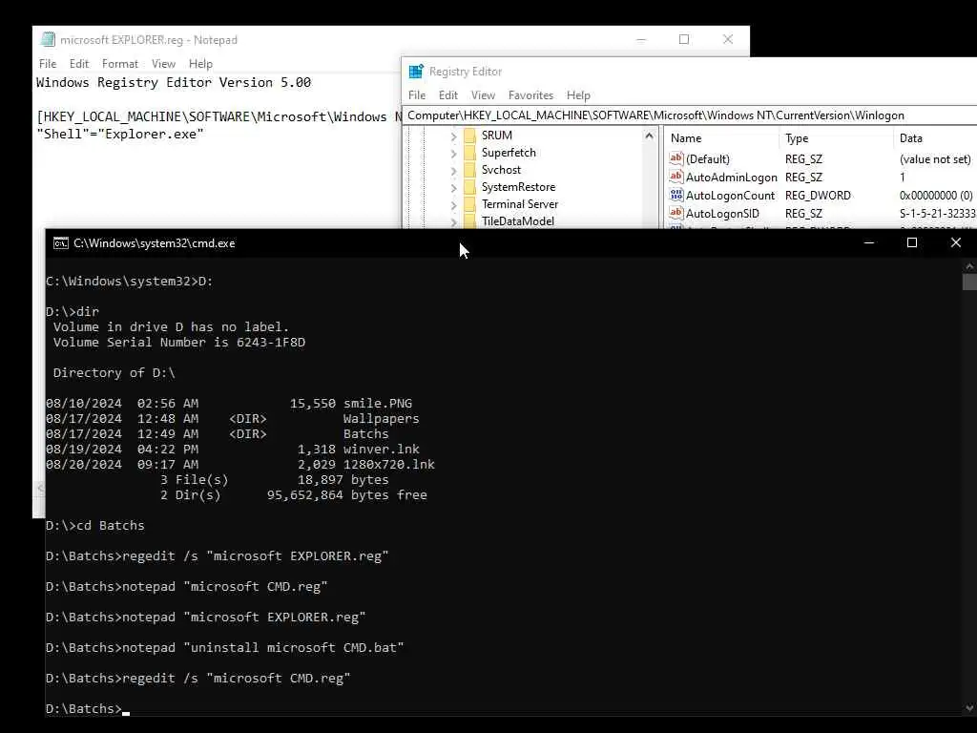Screen dimensions: 977x733
Task: Expand the Svchost registry key
Action: [x=453, y=170]
